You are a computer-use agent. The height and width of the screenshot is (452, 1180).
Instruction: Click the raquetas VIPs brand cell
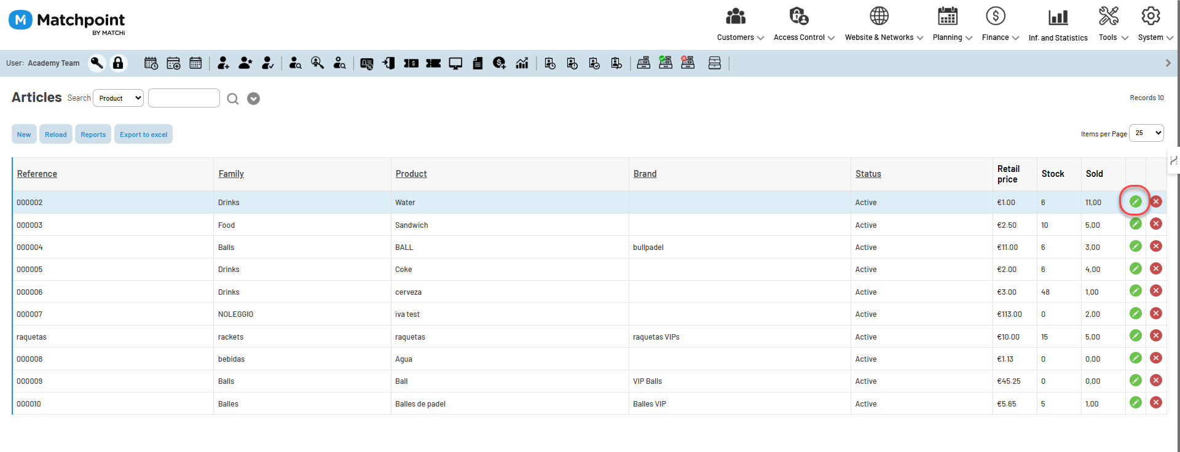740,337
